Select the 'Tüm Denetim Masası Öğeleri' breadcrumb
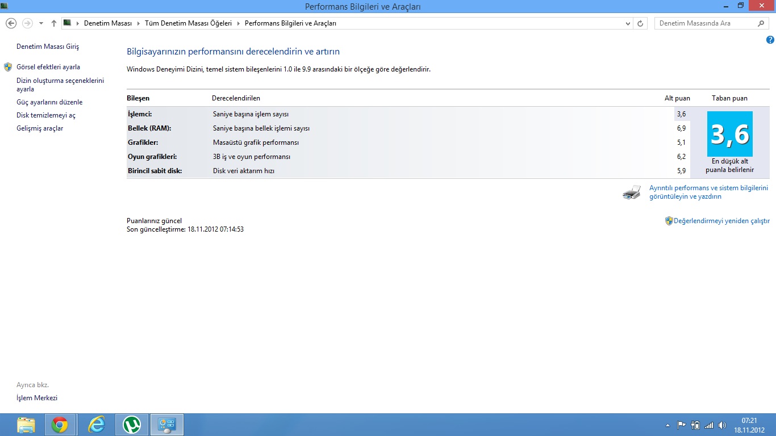The height and width of the screenshot is (436, 776). tap(188, 23)
